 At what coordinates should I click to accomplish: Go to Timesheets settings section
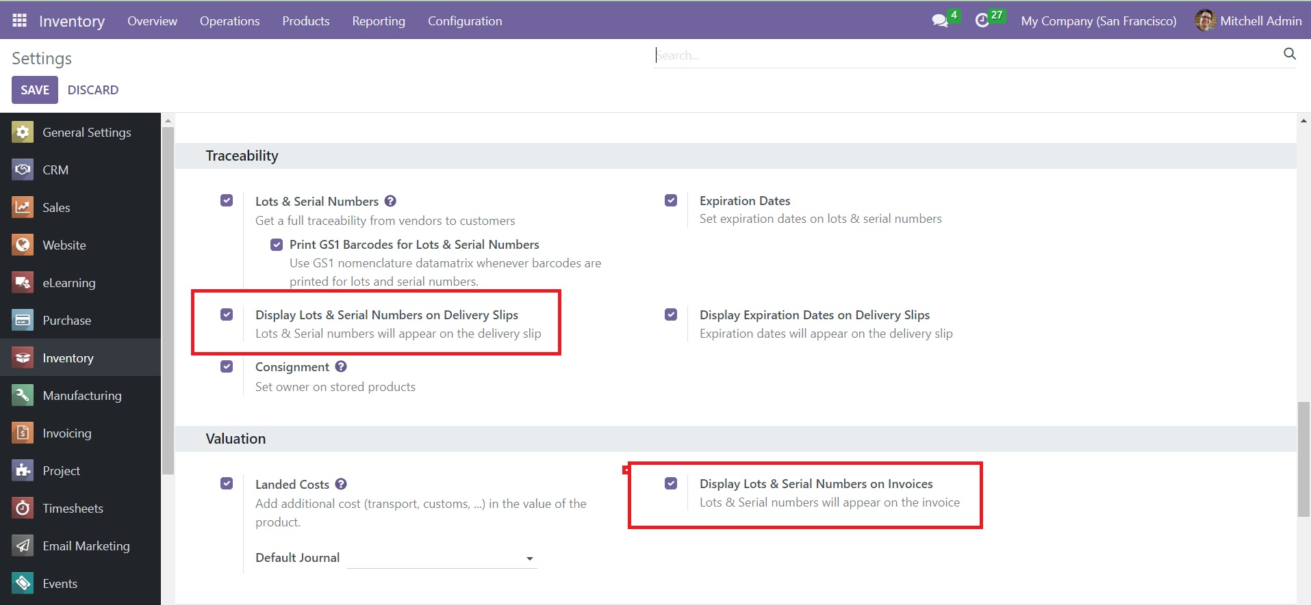81,508
